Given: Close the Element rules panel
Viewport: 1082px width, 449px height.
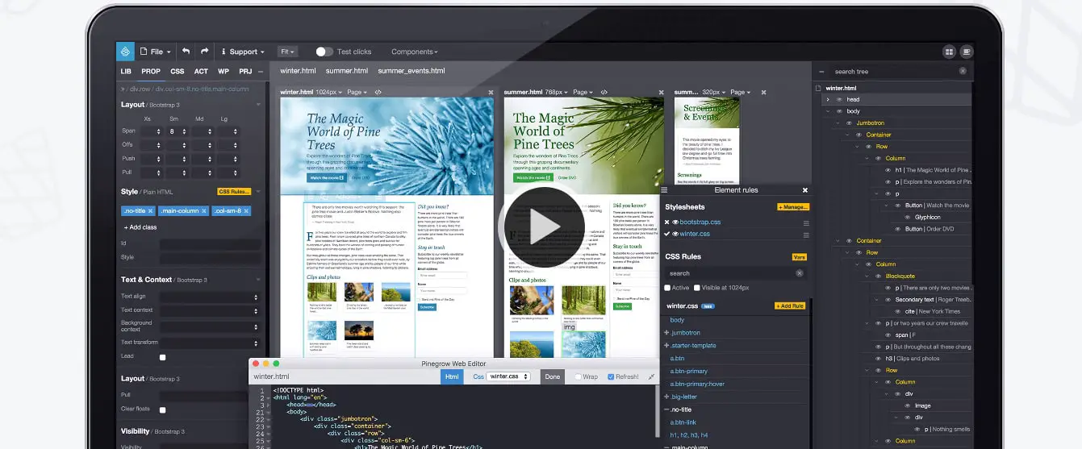Looking at the screenshot, I should click(804, 190).
